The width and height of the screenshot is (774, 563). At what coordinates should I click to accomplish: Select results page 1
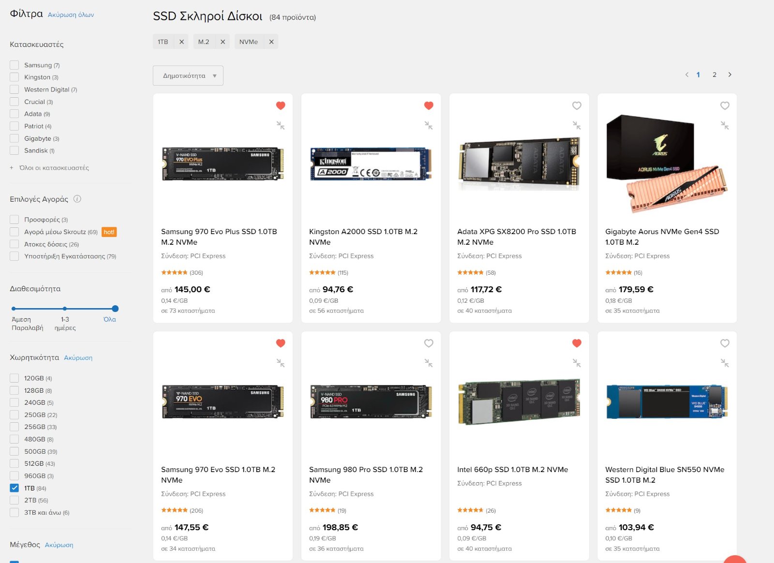click(698, 74)
